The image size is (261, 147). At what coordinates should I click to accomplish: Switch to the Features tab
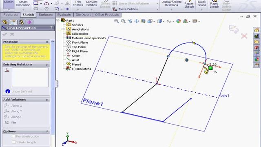[x=10, y=15]
